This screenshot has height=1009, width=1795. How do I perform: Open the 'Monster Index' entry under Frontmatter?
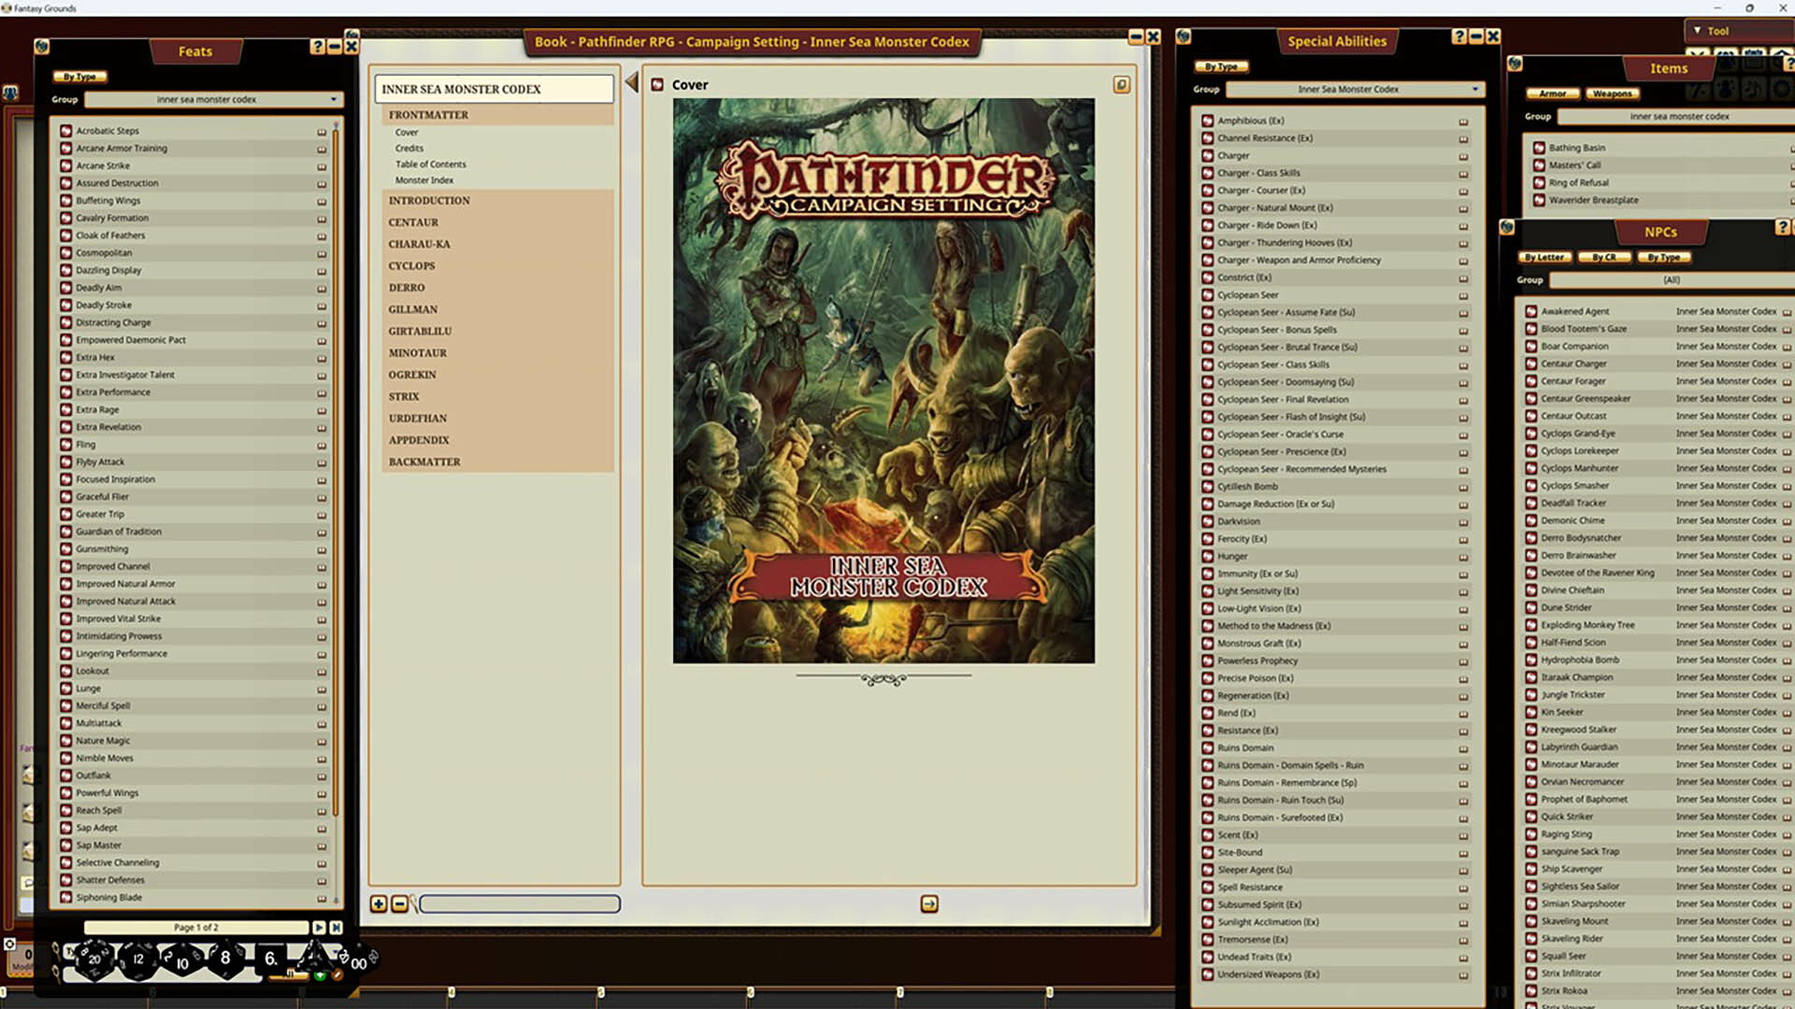(x=424, y=179)
